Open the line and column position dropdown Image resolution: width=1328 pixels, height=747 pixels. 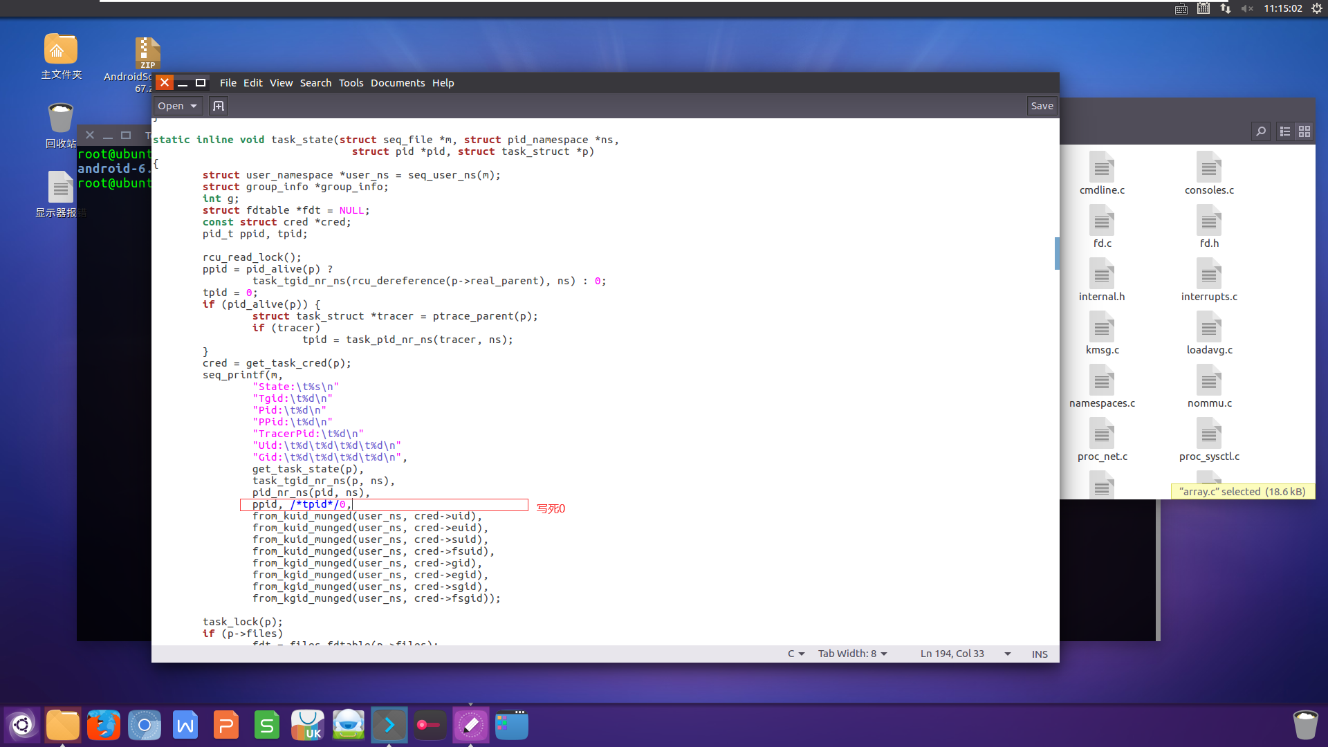[x=966, y=654]
